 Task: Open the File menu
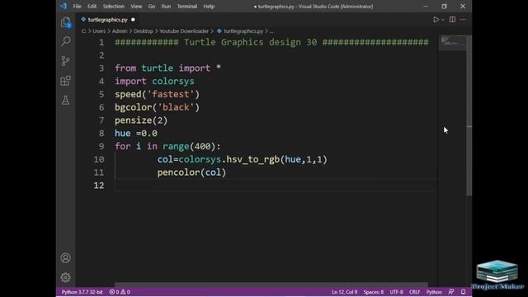click(x=77, y=7)
